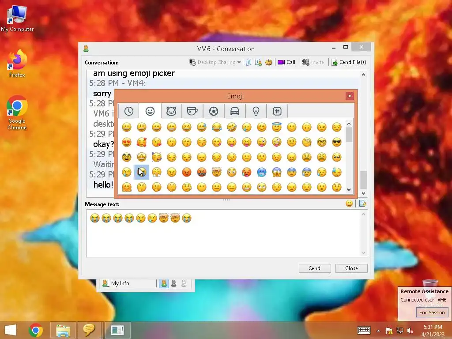Switch to the smiley faces emoji tab

[150, 111]
